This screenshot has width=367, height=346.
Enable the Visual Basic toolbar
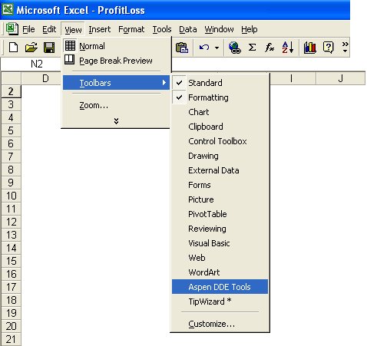coord(220,243)
